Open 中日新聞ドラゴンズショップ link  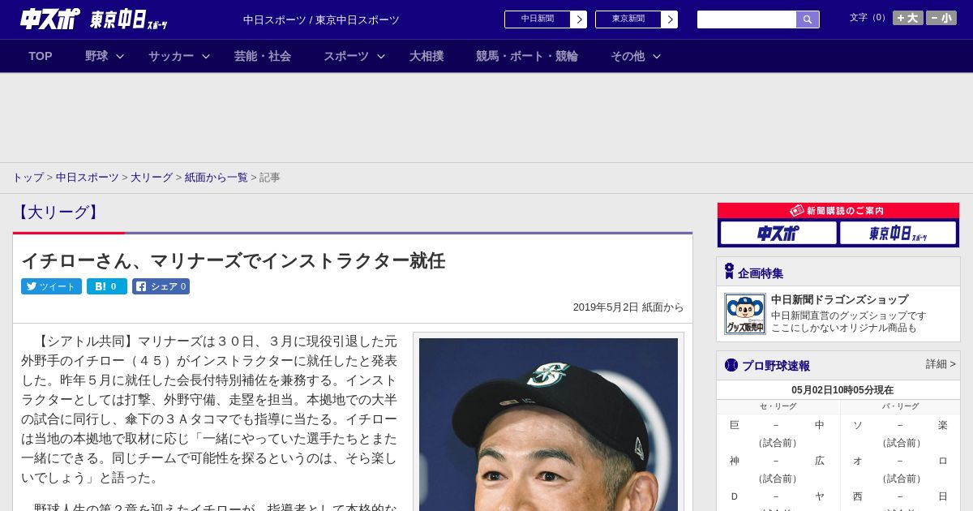click(x=839, y=299)
